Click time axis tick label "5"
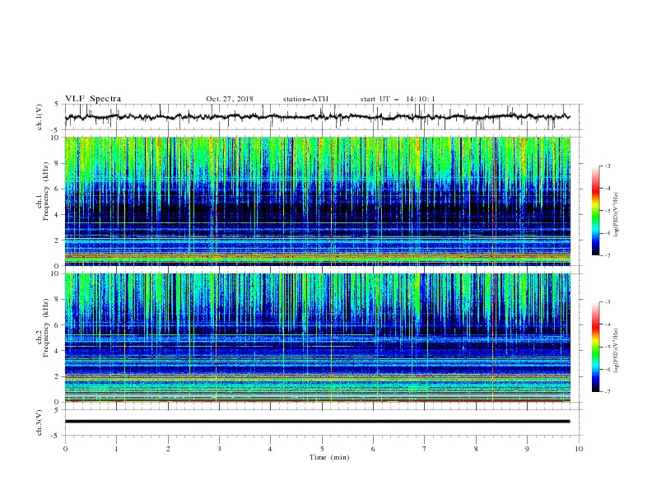 [322, 449]
